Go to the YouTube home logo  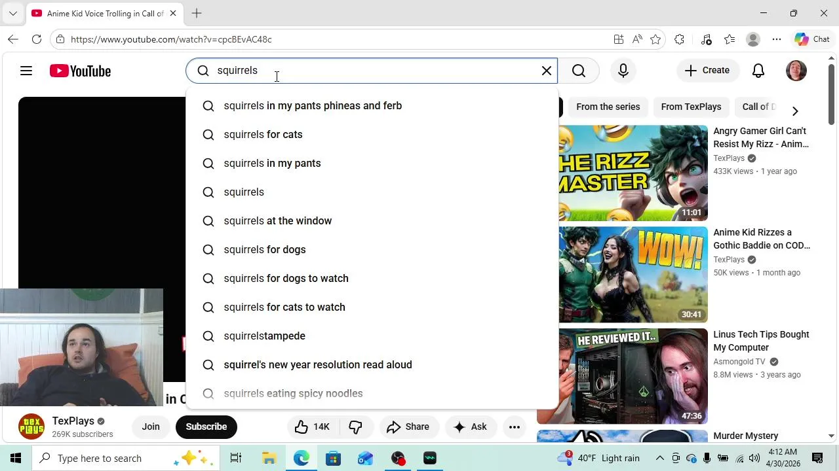click(x=80, y=71)
